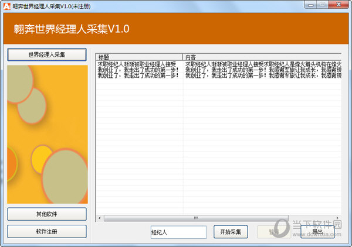352x247 pixels.
Task: Click the 世界经理人采集 button
Action: tap(47, 54)
